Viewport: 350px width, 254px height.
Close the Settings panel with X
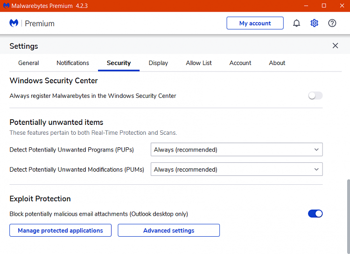(335, 46)
